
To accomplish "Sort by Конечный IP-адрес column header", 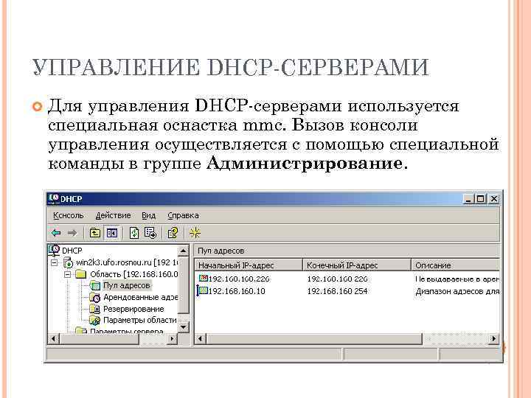I will [x=357, y=265].
